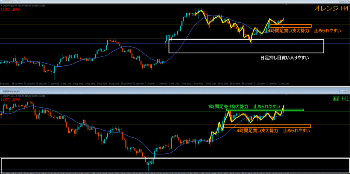This screenshot has height=174, width=350.
Task: Select the '日足押し目買い入りやすい' text label
Action: [285, 58]
